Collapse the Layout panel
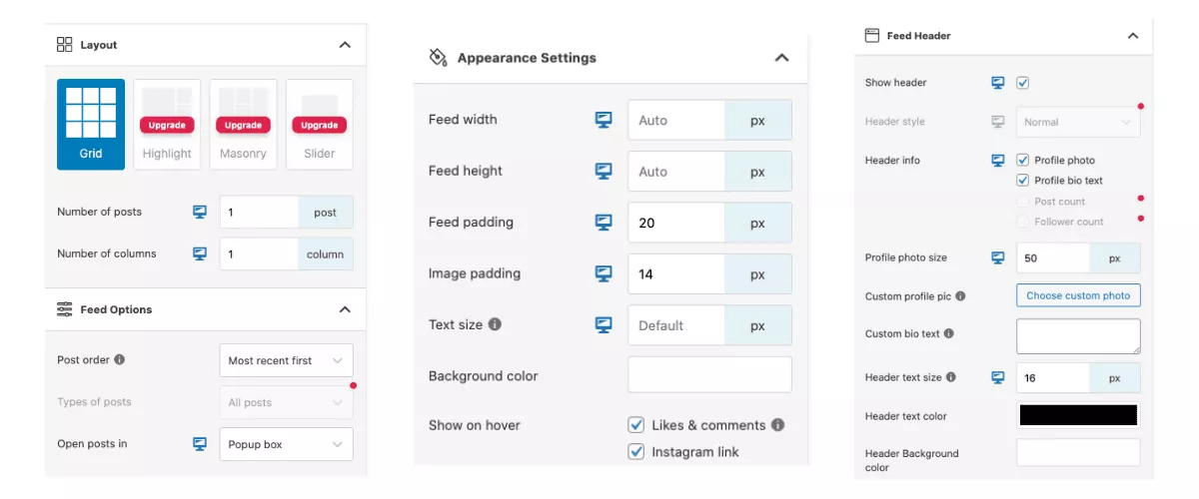Viewport: 1199px width, 499px height. point(345,45)
